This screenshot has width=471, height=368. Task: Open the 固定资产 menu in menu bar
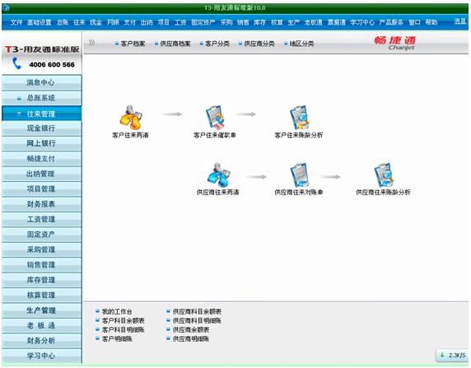(203, 22)
